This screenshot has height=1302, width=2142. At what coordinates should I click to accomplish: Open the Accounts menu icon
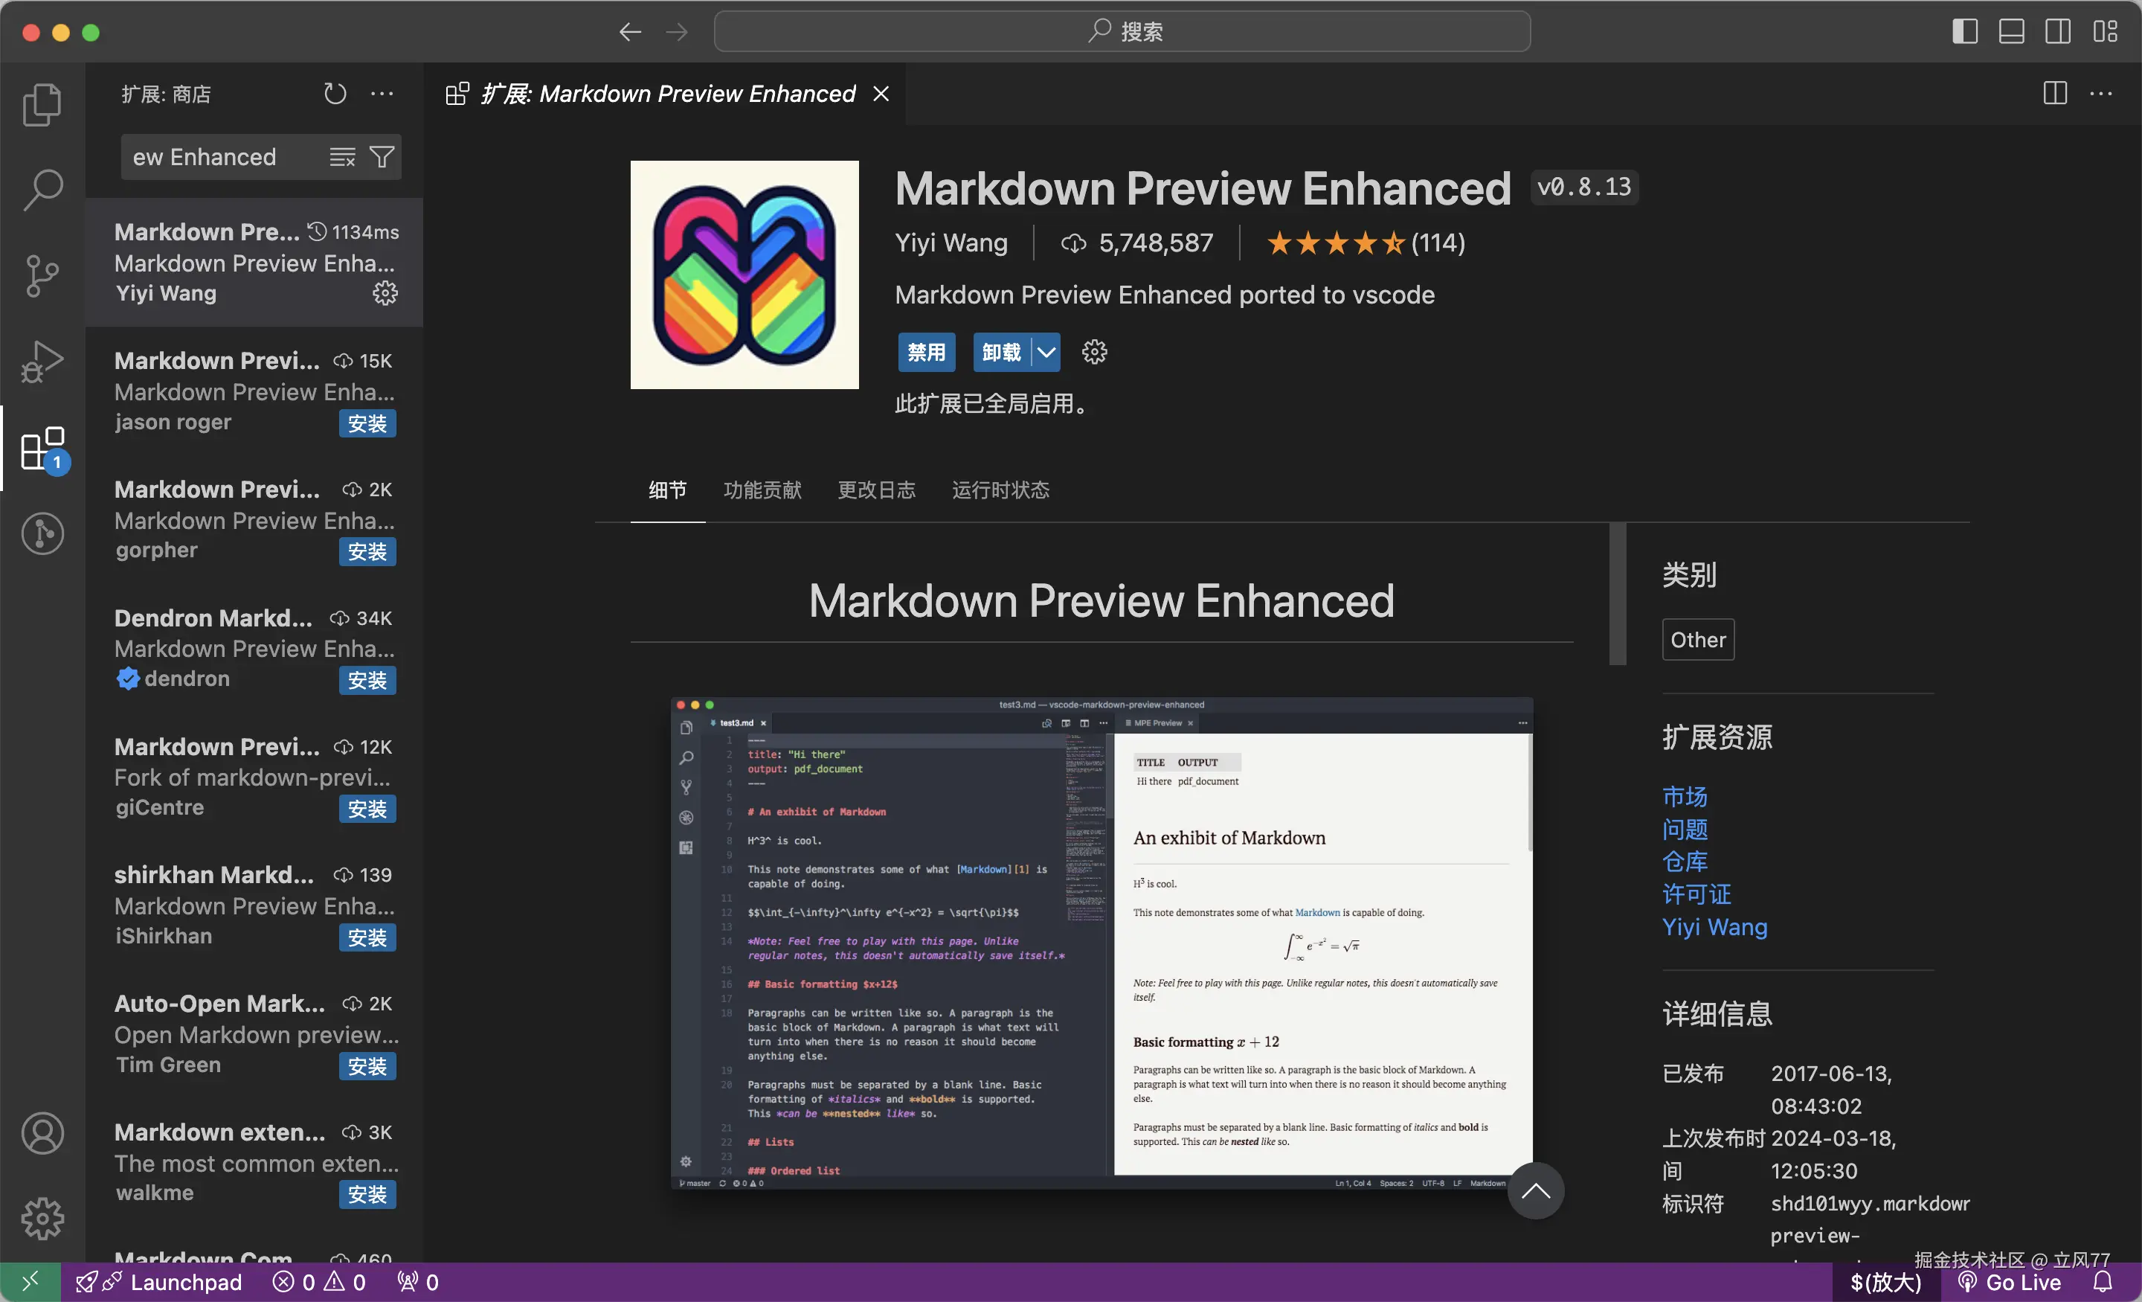pos(42,1133)
